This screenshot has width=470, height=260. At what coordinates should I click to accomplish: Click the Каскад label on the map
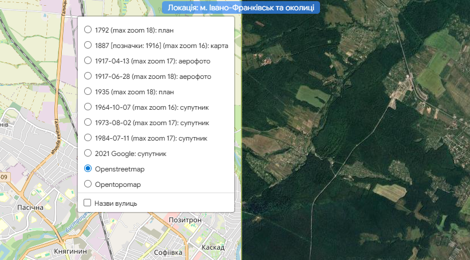pos(213,247)
